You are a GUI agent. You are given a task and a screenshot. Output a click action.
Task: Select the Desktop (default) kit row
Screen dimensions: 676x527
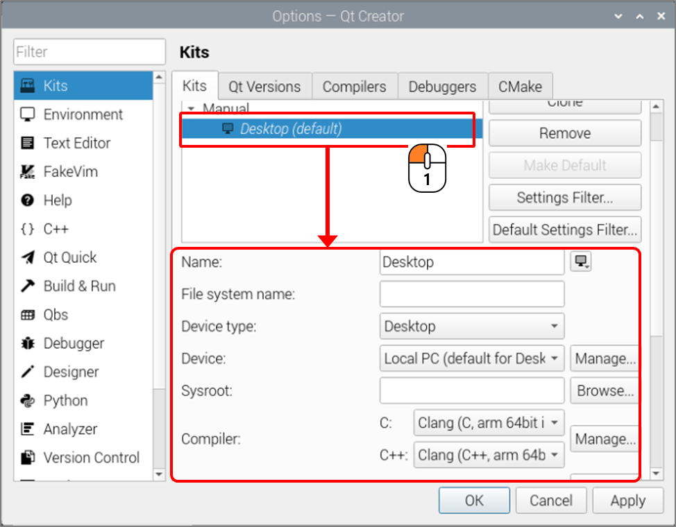[x=332, y=128]
